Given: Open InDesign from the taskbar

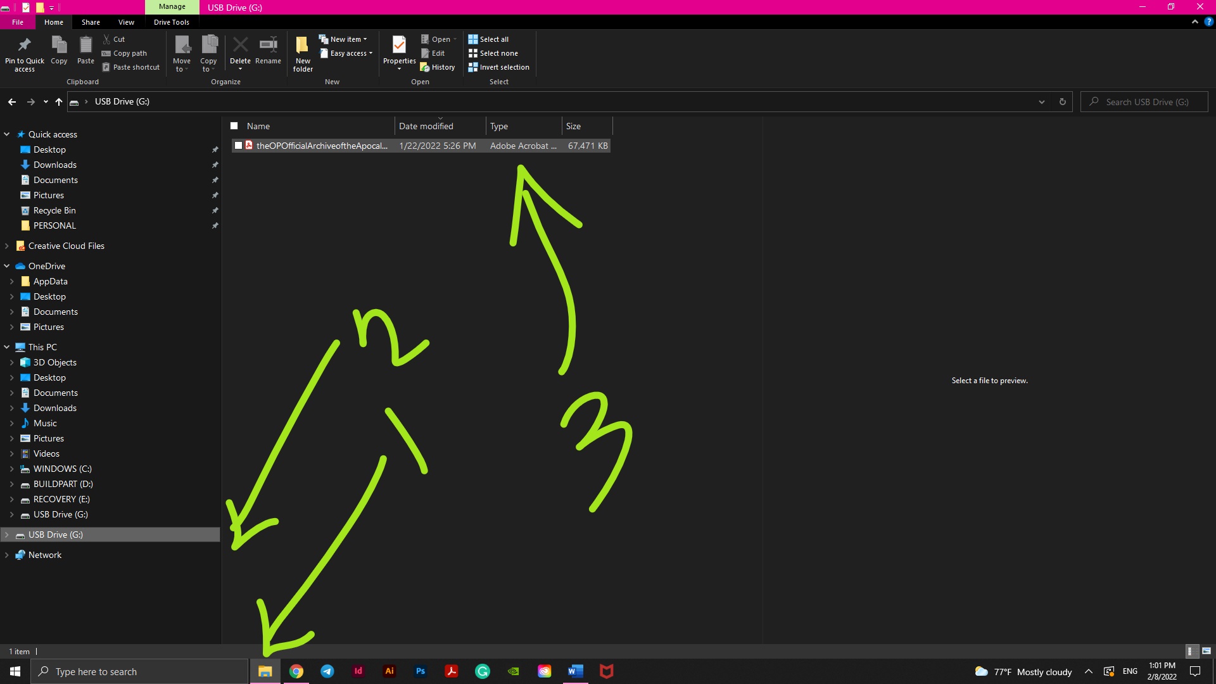Looking at the screenshot, I should click(x=358, y=671).
